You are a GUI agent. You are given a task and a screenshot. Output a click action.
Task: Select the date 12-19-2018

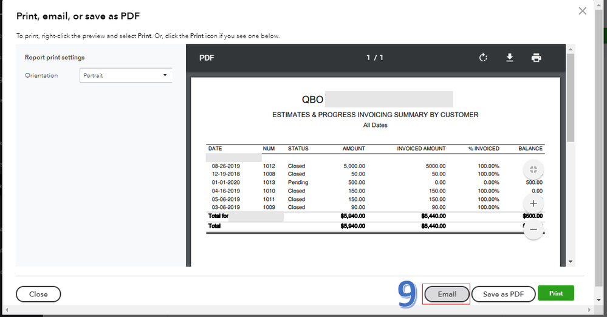point(225,174)
